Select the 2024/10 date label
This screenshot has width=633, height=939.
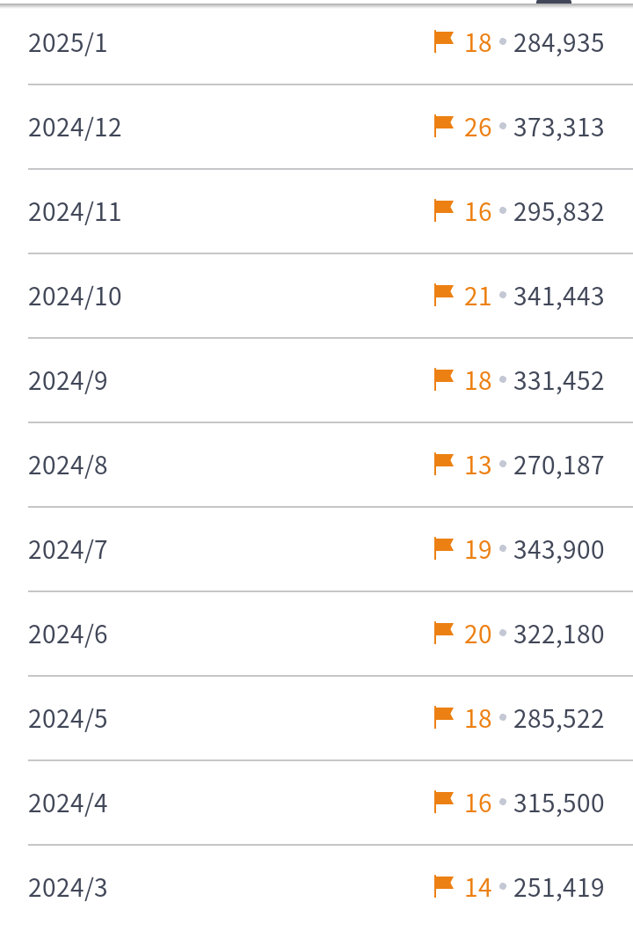(x=75, y=297)
